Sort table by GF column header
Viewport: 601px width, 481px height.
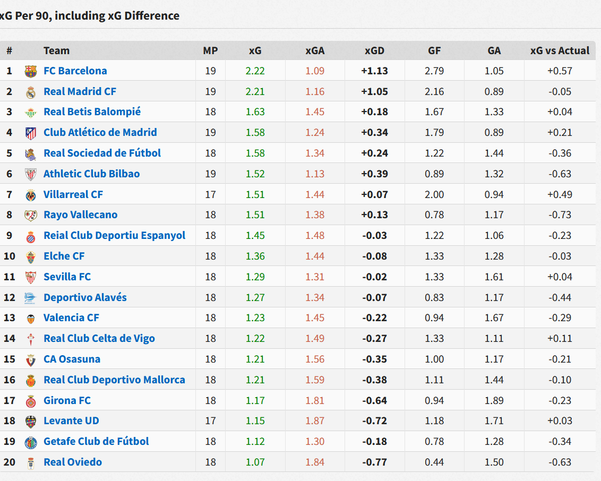click(434, 50)
